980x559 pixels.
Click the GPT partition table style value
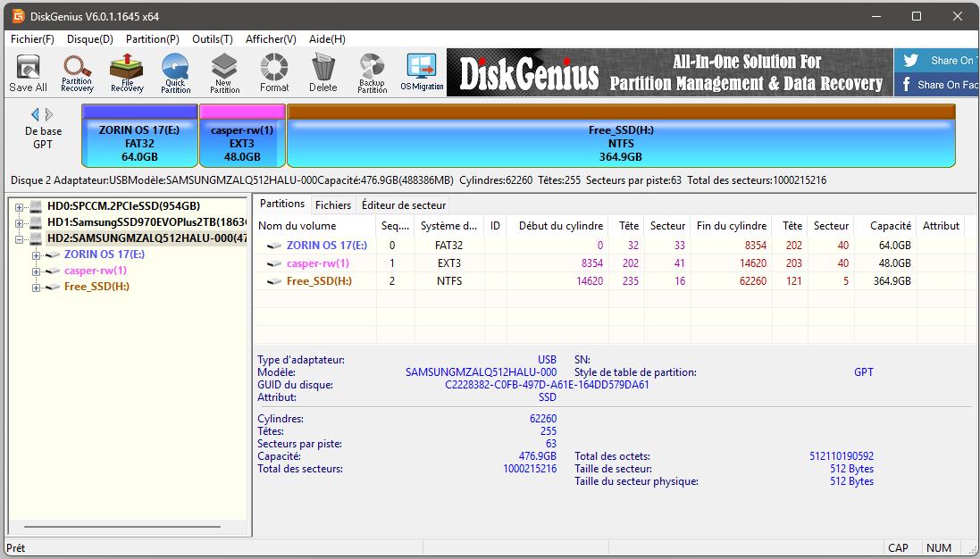[x=864, y=372]
